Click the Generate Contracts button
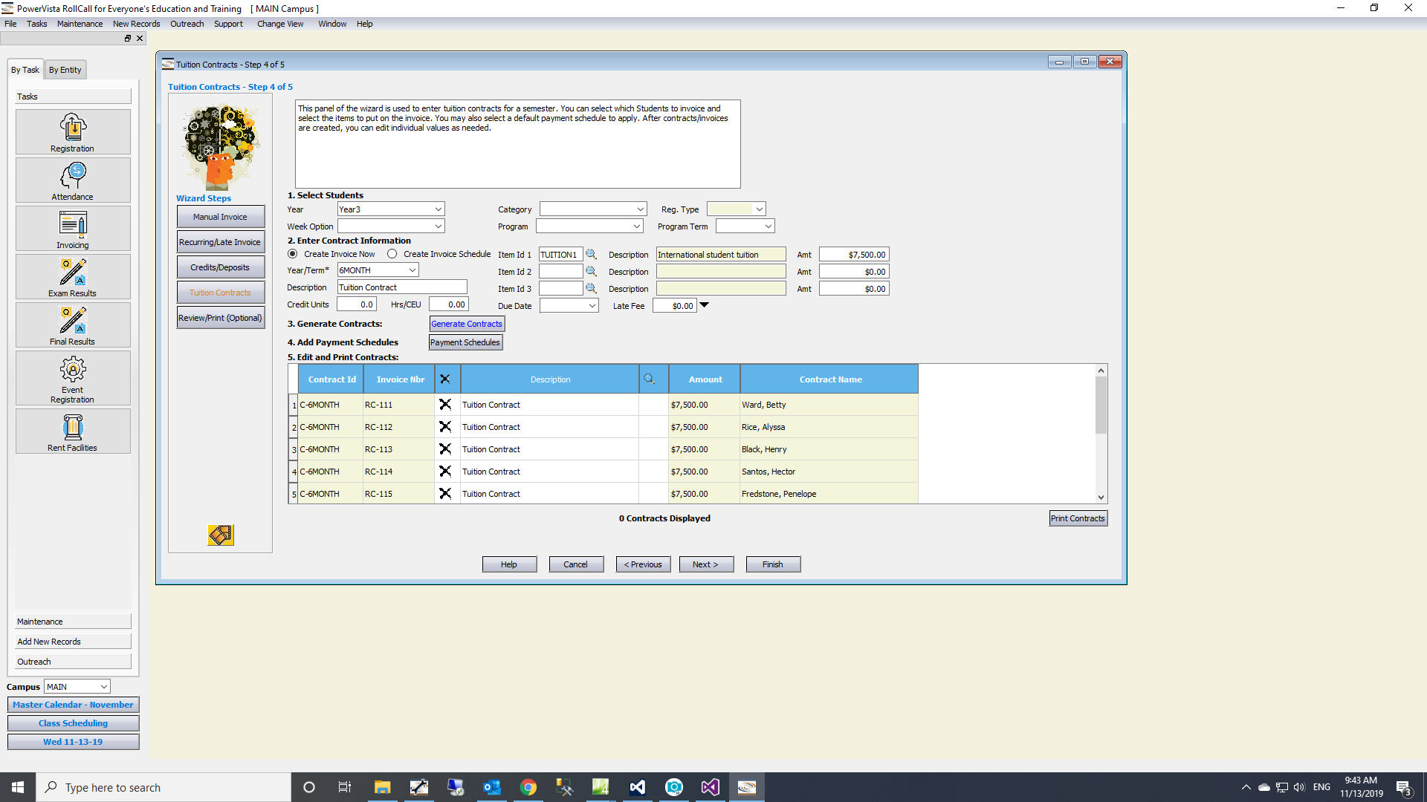1427x802 pixels. tap(467, 324)
